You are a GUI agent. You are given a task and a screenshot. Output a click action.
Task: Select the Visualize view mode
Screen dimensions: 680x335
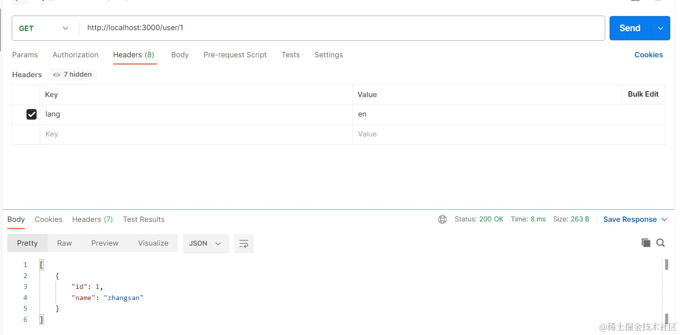pos(153,243)
